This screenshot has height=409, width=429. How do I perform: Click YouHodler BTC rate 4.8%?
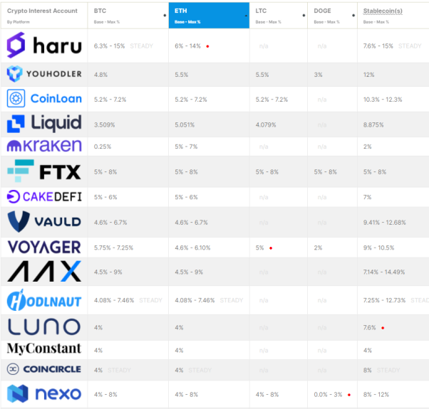(x=100, y=75)
